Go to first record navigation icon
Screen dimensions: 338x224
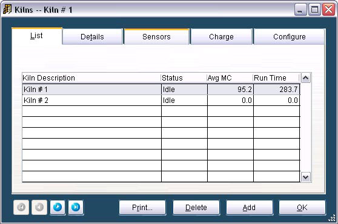click(x=21, y=207)
